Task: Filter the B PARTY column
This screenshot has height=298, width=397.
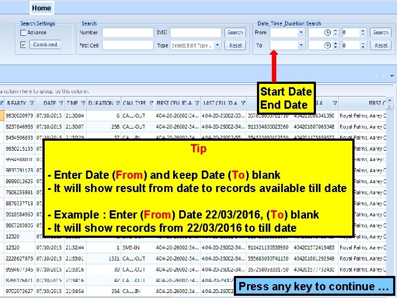Action: point(31,103)
